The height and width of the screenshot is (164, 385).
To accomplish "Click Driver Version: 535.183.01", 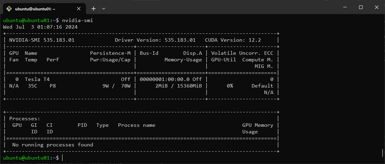I will (155, 40).
